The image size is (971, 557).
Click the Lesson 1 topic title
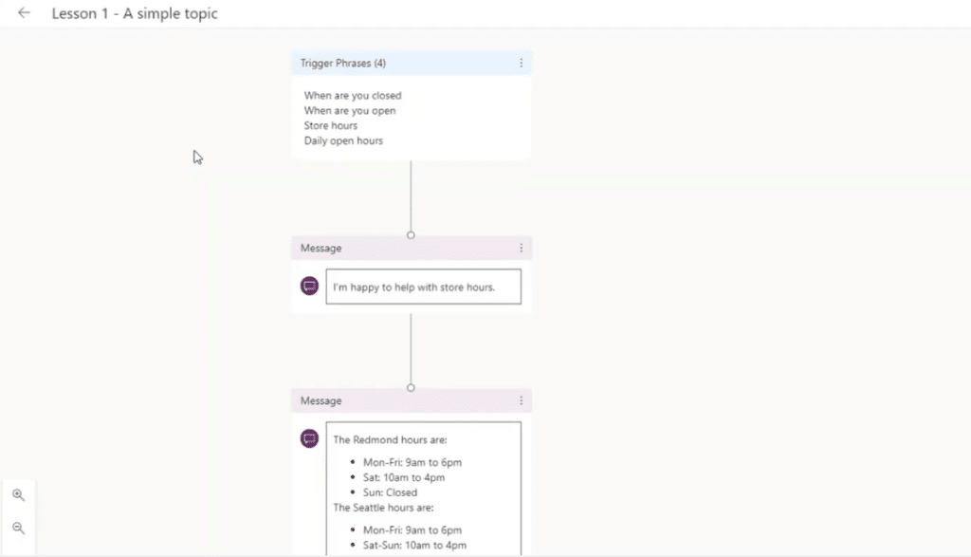135,13
